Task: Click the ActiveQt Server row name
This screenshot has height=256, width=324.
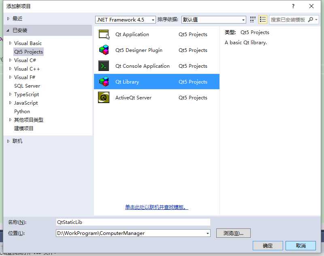Action: click(x=133, y=97)
